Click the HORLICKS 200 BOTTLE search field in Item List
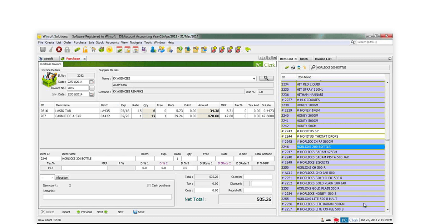Viewport: 429px width, 224px height. pyautogui.click(x=352, y=67)
